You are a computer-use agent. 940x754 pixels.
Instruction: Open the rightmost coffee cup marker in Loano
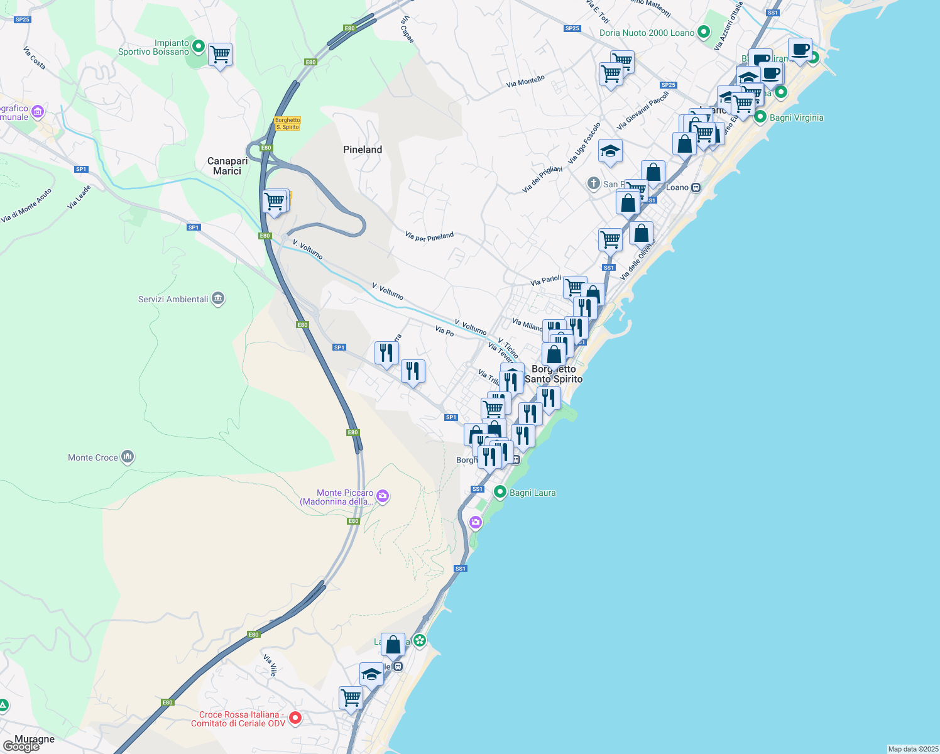(x=800, y=51)
